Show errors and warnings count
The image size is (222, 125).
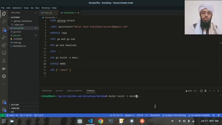click(x=39, y=115)
